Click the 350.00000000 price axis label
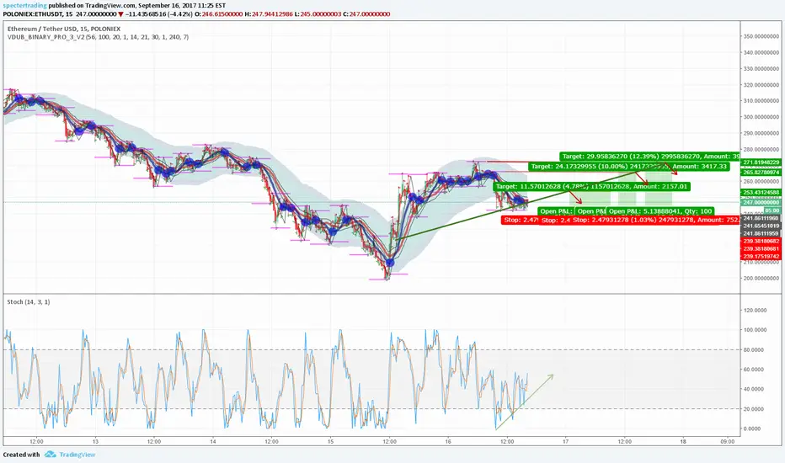This screenshot has height=463, width=785. [761, 36]
